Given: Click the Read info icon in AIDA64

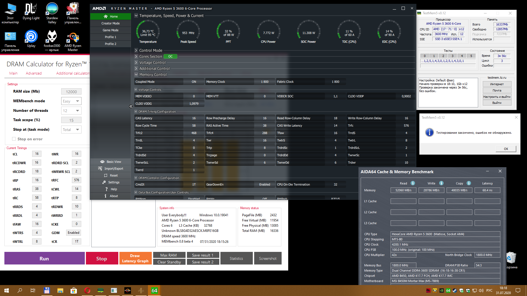Looking at the screenshot, I should (x=413, y=183).
